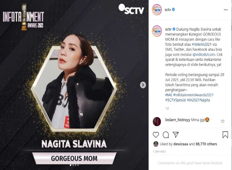This screenshot has width=232, height=170.
Task: Open the sctv avatar beside the caption
Action: [x=157, y=31]
